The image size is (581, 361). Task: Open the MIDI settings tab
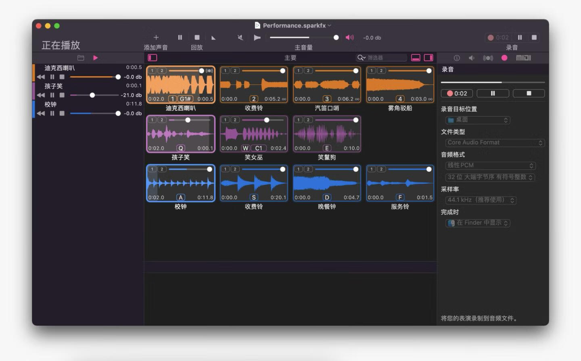pos(523,58)
